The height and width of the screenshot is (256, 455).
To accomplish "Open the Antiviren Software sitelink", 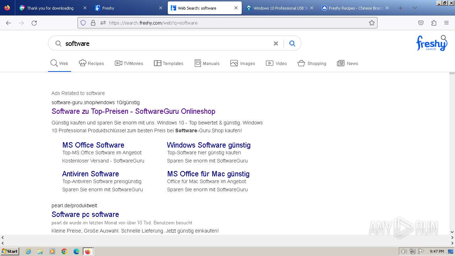I will coord(91,174).
